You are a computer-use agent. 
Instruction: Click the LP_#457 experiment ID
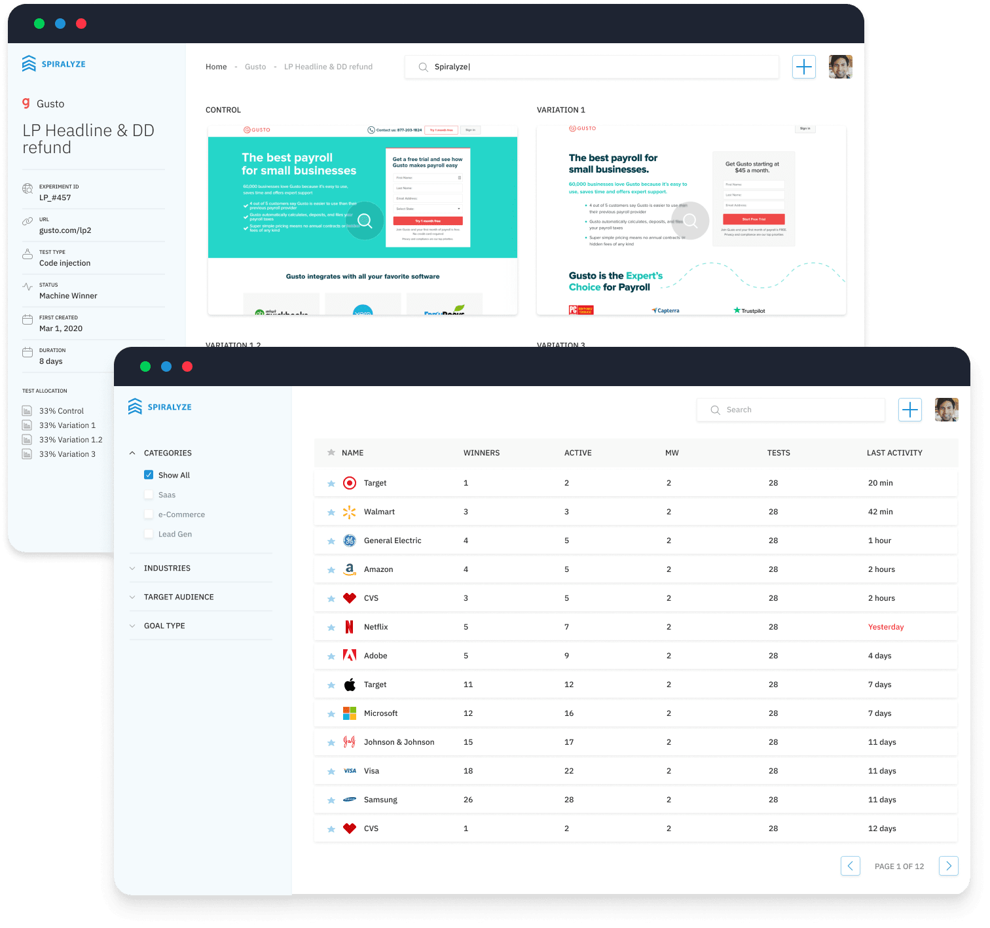click(55, 198)
